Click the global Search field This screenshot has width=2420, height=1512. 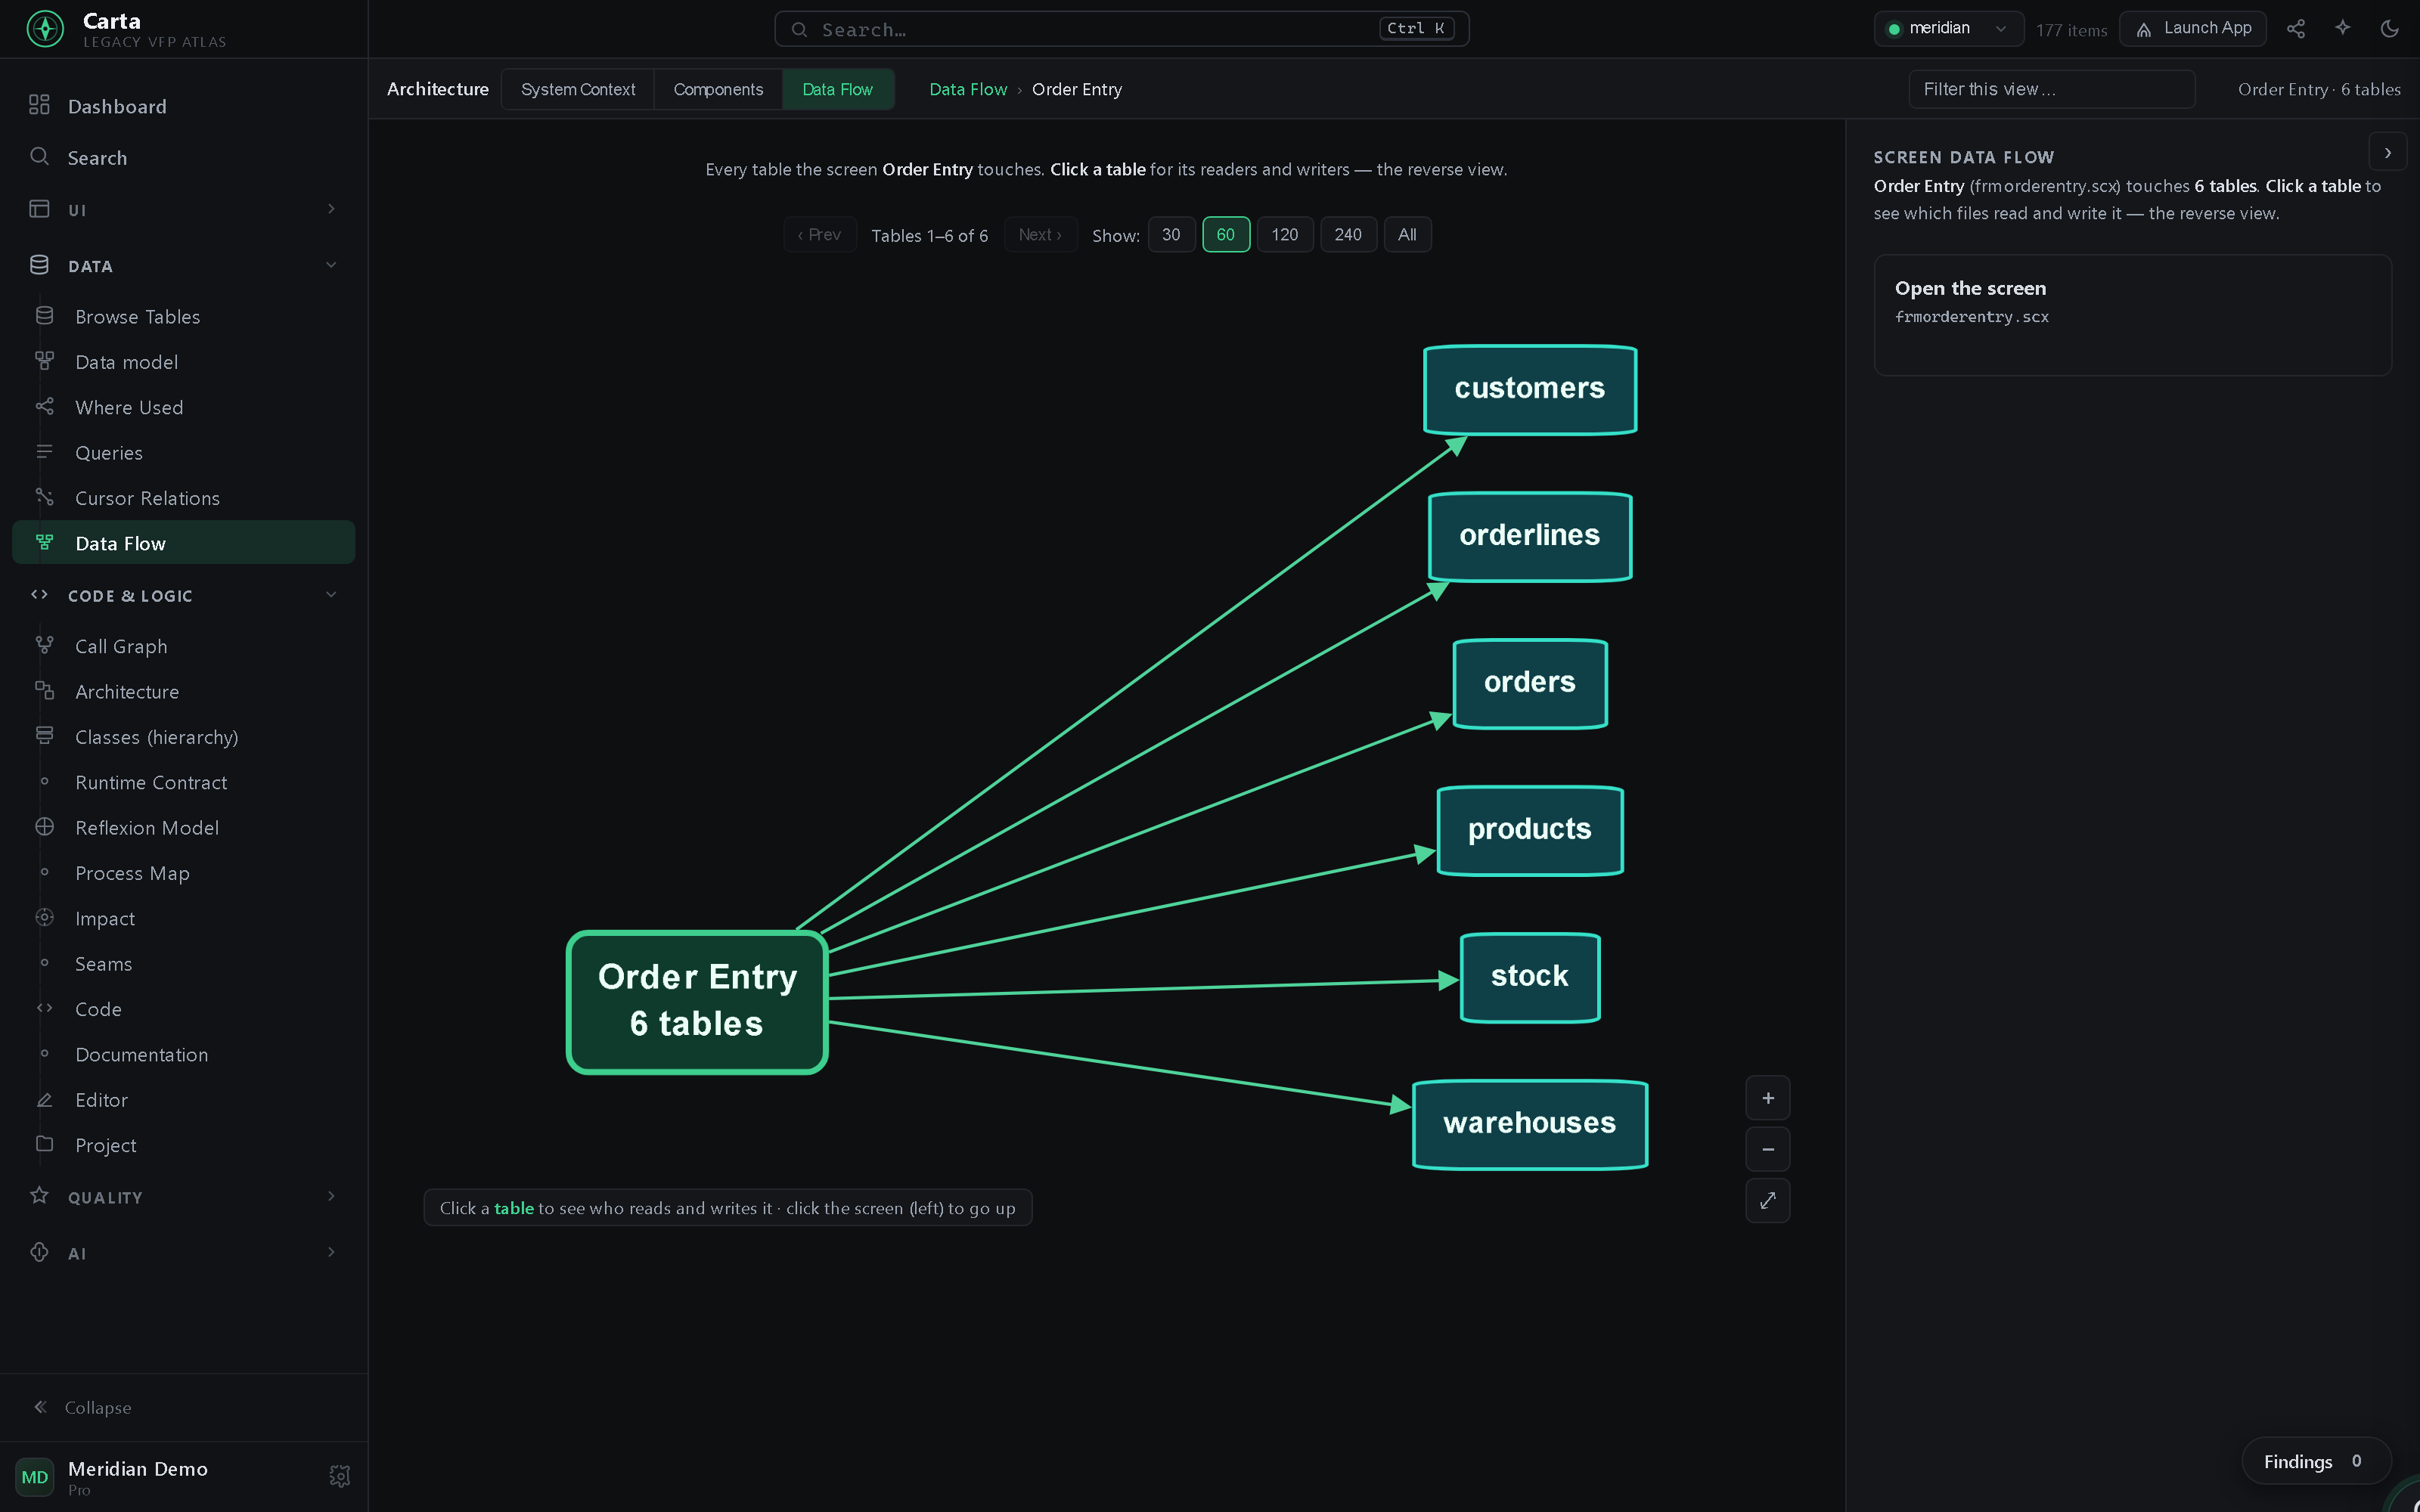coord(1121,29)
